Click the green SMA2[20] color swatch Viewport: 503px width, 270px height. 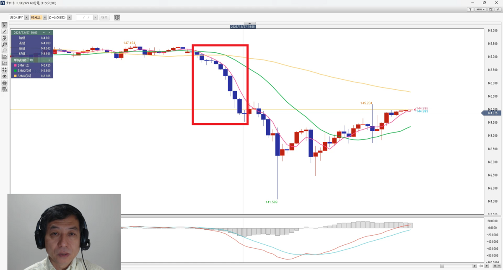tap(15, 71)
